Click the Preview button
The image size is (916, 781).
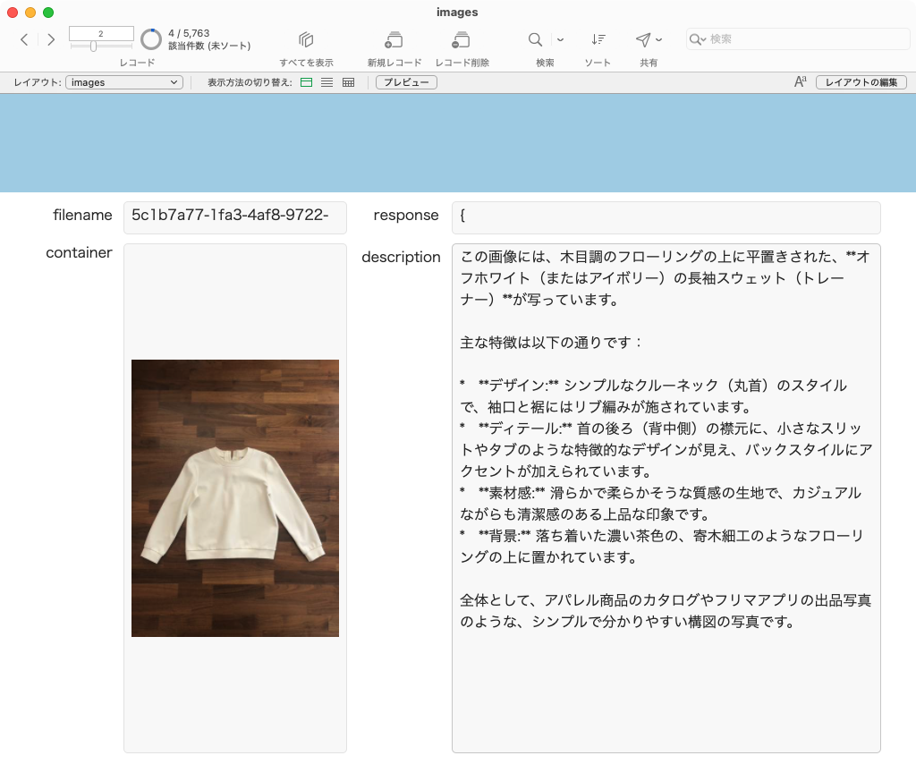click(x=406, y=82)
